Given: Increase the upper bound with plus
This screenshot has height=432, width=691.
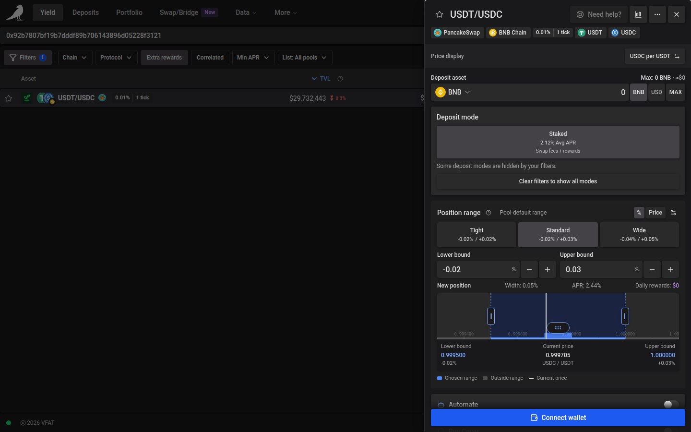Looking at the screenshot, I should (x=670, y=270).
